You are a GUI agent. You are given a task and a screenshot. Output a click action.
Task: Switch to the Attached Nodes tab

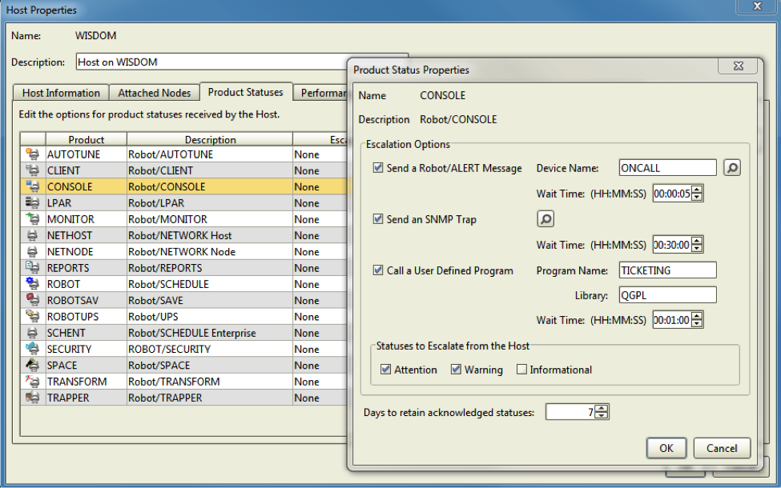(154, 93)
